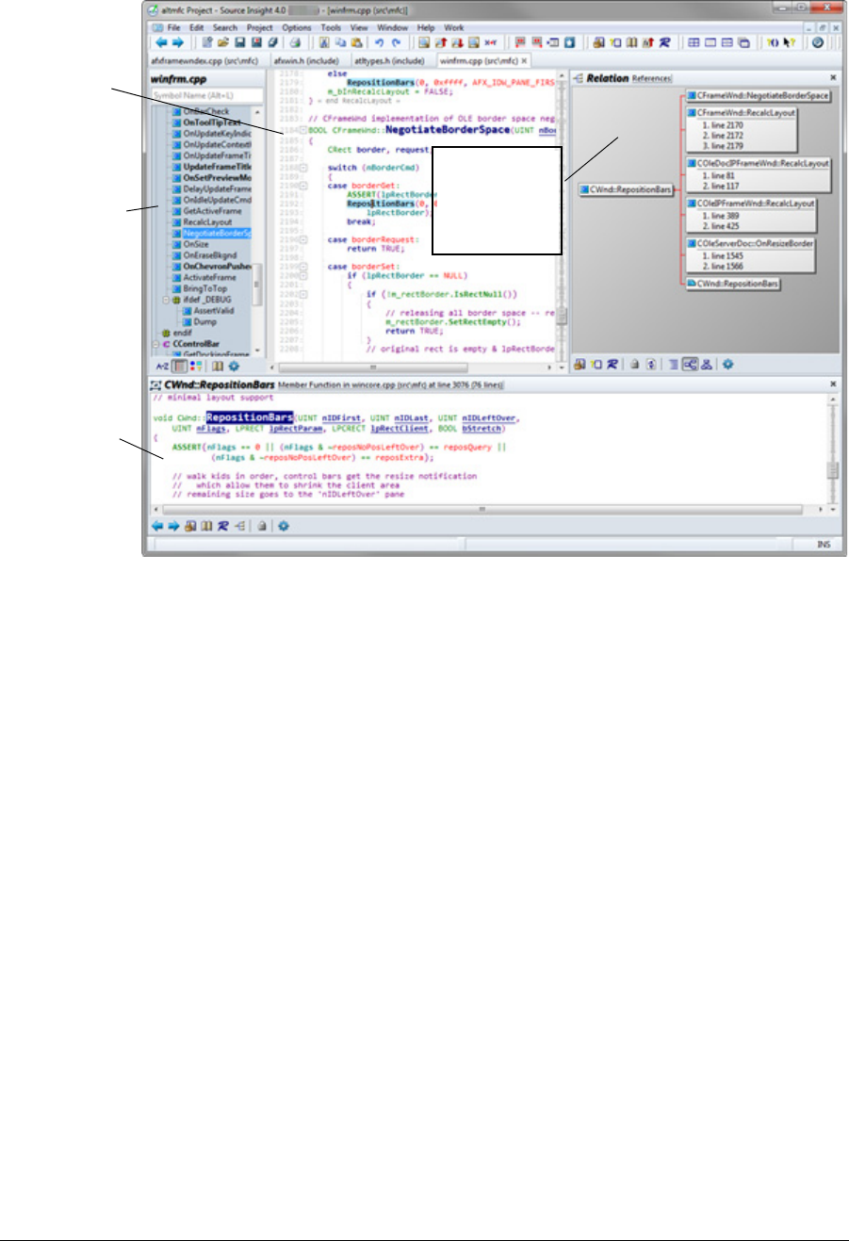Close the Relation panel

click(833, 78)
